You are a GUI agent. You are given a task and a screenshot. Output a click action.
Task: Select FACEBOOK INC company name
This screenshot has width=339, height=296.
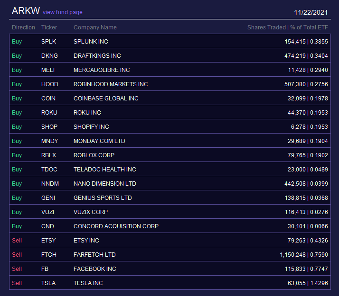click(x=95, y=269)
